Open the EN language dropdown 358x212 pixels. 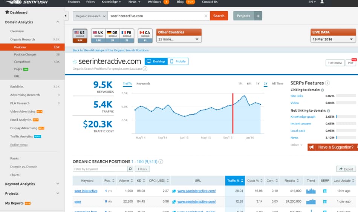312,2
